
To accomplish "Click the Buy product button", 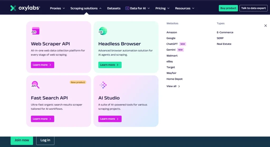I will point(228,8).
